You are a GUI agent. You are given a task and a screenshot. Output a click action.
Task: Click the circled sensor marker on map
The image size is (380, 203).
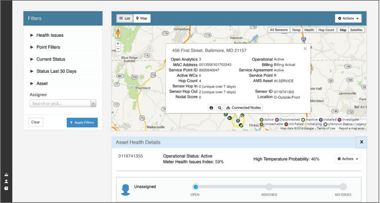[x=238, y=120]
